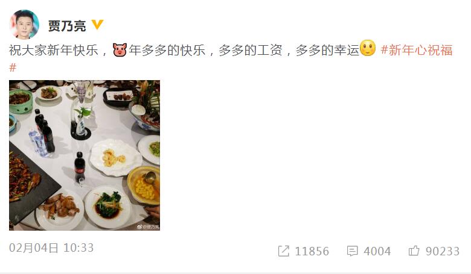471x274 pixels.
Task: Open the #新年心祝福 hashtag topic
Action: click(x=416, y=50)
